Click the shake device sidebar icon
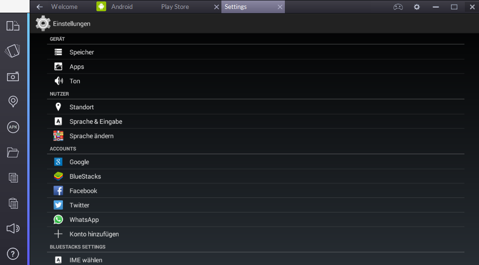Image resolution: width=479 pixels, height=265 pixels. click(x=13, y=51)
